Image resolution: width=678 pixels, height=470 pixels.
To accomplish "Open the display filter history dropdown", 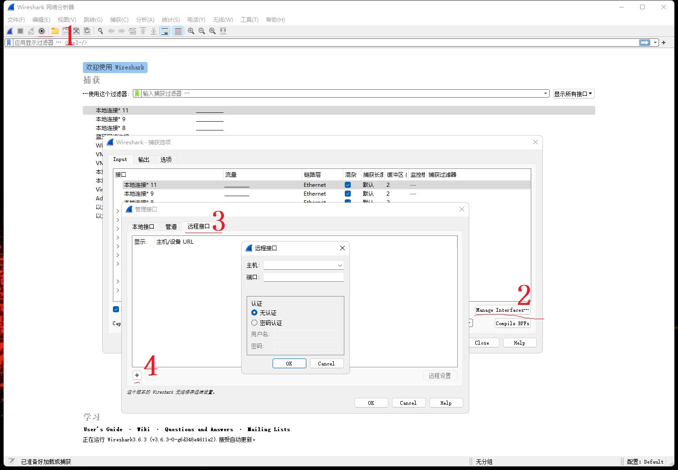I will pyautogui.click(x=655, y=43).
